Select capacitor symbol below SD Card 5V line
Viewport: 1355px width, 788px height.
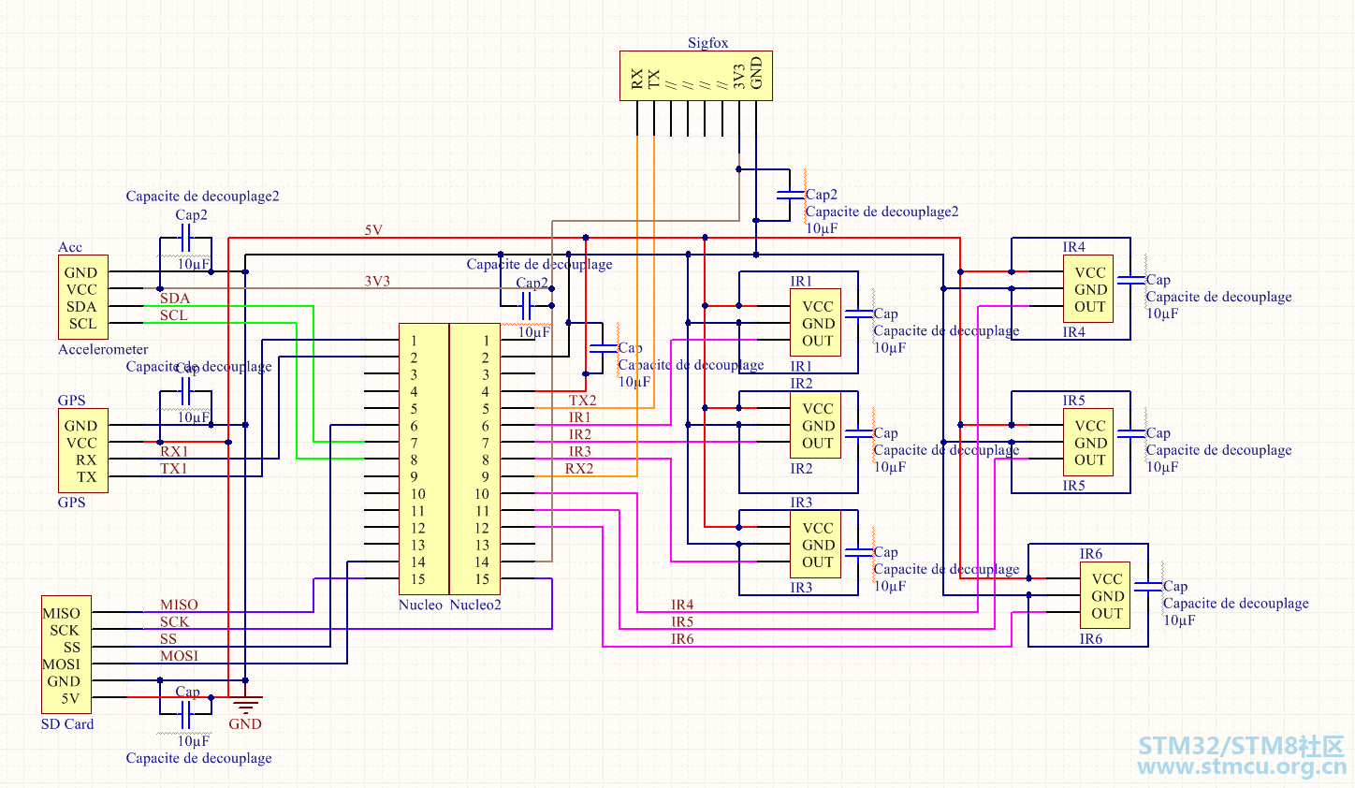[185, 715]
